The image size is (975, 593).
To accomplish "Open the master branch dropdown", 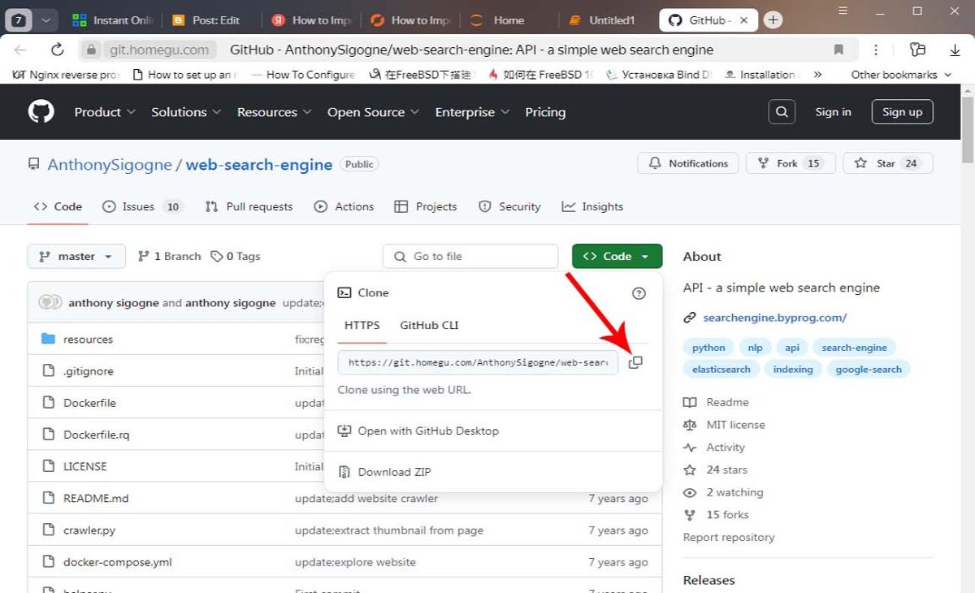I will tap(76, 256).
